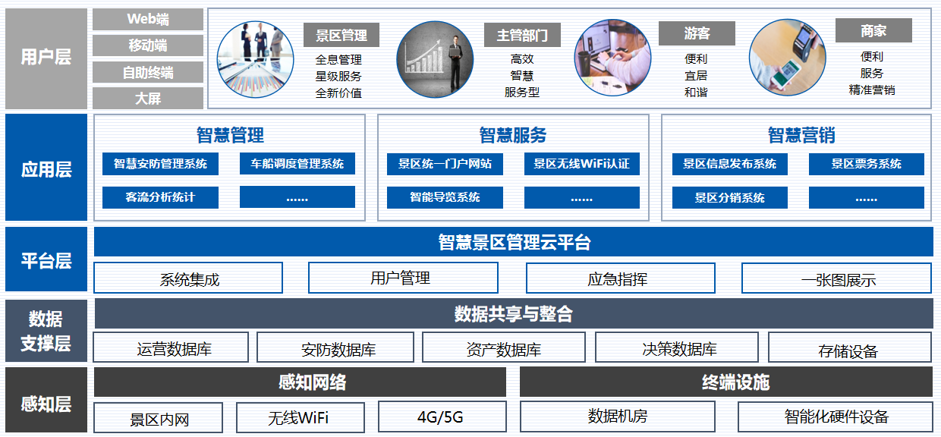
Task: Select the 应急指挥 box
Action: tap(621, 278)
